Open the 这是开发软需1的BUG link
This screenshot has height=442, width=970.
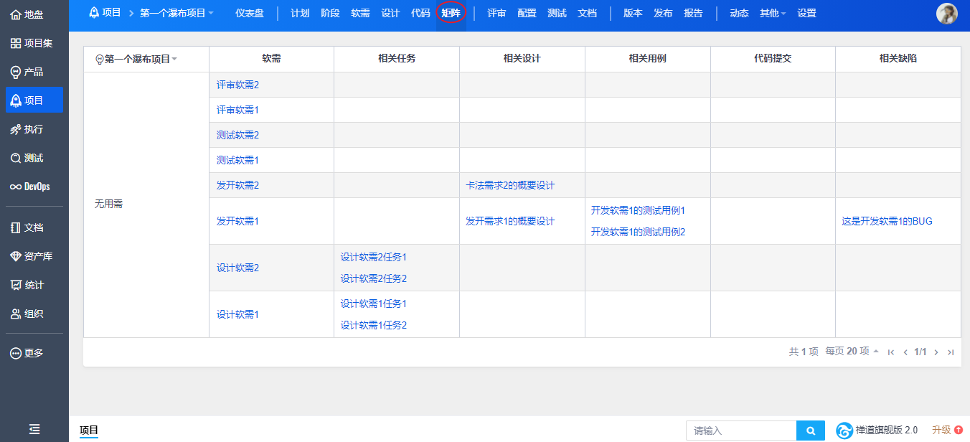(x=887, y=221)
